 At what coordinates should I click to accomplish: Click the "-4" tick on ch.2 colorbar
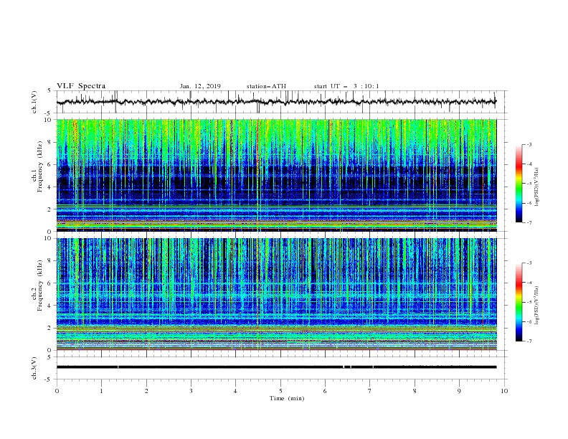(x=529, y=283)
